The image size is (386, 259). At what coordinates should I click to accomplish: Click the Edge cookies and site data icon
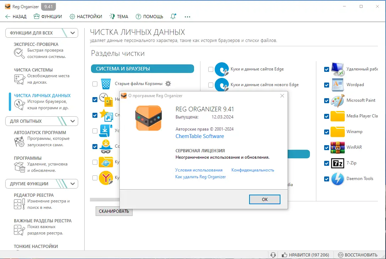coord(222,69)
